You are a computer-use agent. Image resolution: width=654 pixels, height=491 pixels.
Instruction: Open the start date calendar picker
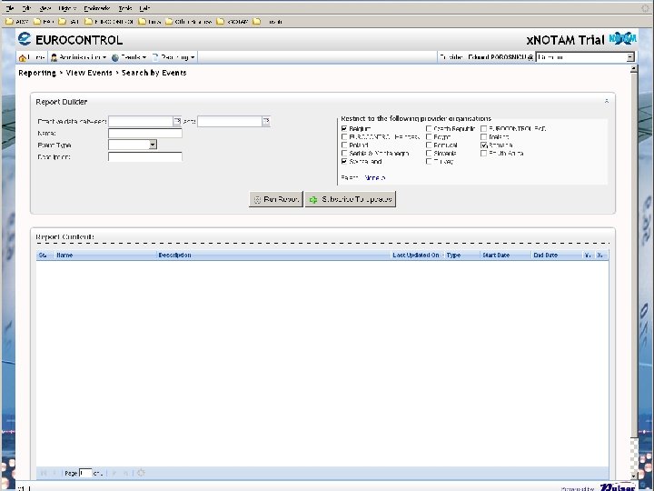click(x=177, y=121)
